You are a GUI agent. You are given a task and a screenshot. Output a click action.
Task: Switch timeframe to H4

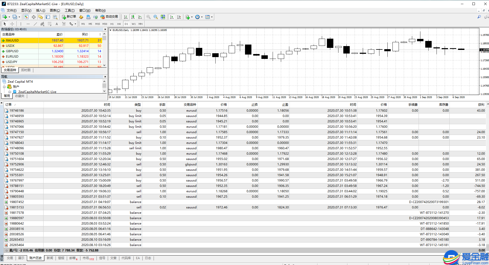tap(119, 24)
